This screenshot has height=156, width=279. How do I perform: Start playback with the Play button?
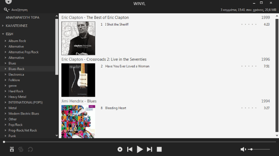[x=139, y=149]
